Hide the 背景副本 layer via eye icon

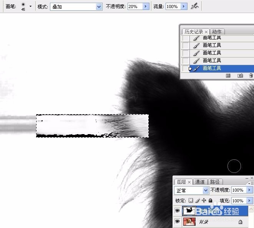coord(178,211)
